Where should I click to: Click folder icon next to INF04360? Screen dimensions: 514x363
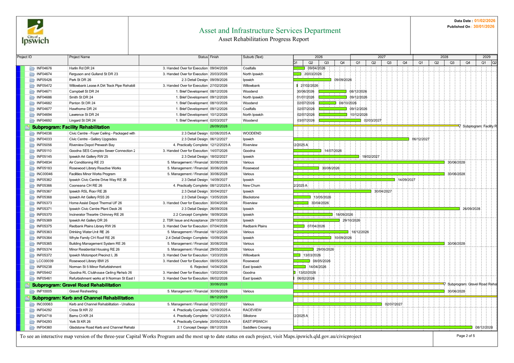(32, 327)
